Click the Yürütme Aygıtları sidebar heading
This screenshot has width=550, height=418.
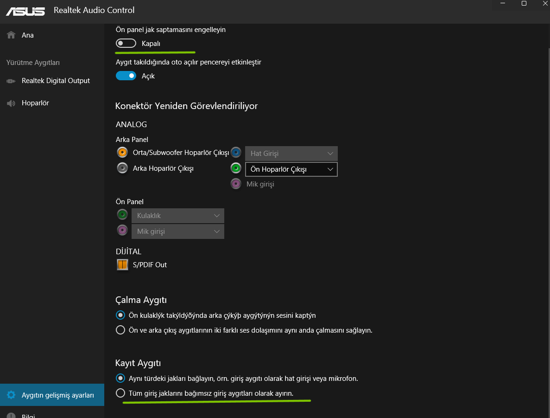(x=33, y=63)
